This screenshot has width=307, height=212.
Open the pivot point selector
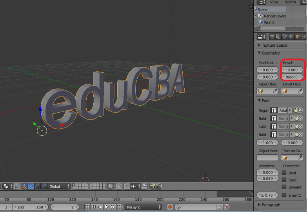[x=8, y=186]
